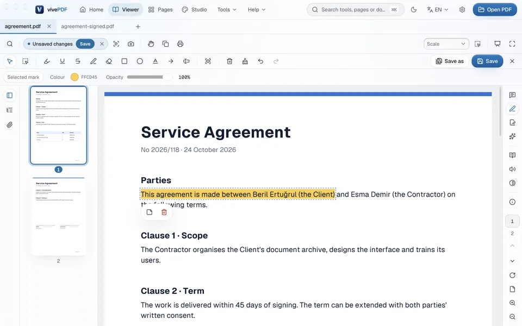Image resolution: width=522 pixels, height=326 pixels.
Task: Open AI sparkle assistant
Action: coord(512,136)
